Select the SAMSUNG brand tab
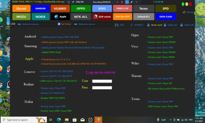Screen dimensions: 205x123 pos(40,8)
